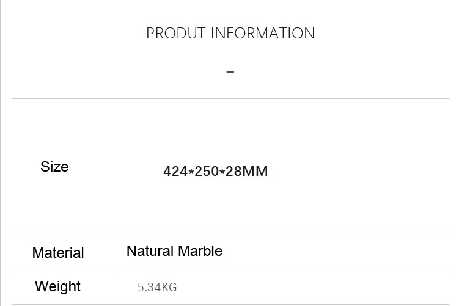Click the word Marble in the material cell

click(200, 251)
